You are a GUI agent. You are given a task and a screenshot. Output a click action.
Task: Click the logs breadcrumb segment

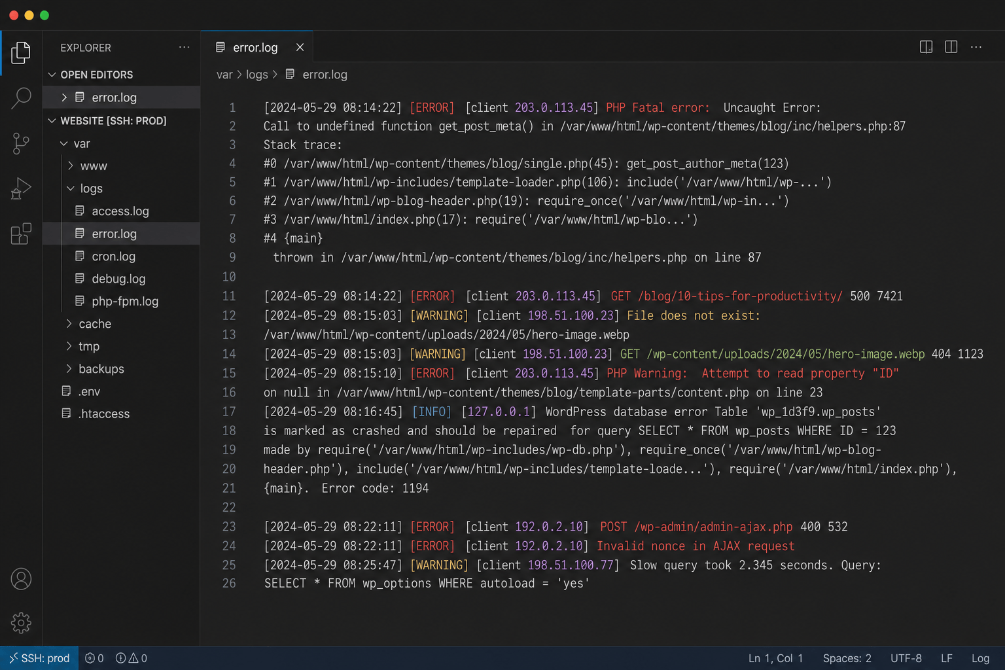pos(257,75)
